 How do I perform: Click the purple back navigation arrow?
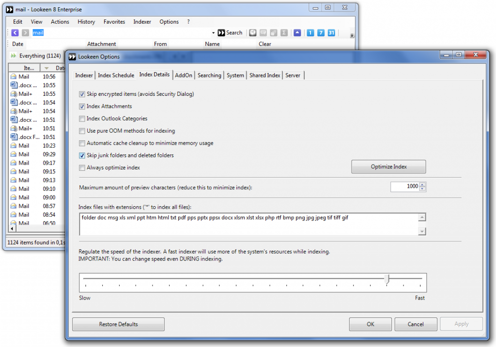(x=15, y=33)
